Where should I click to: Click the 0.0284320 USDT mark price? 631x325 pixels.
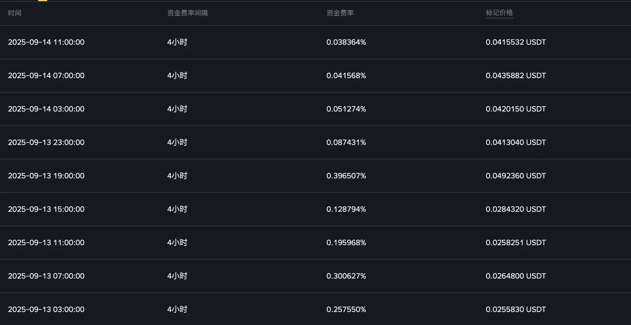coord(516,209)
